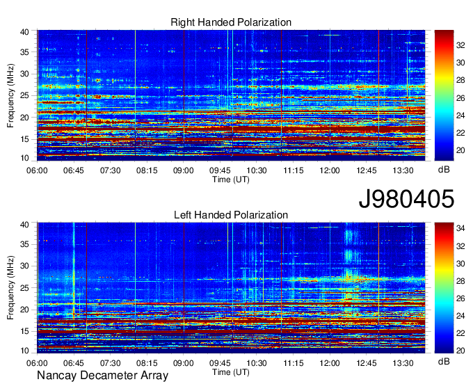Click the "12:00" time tick of Left Handed plot
The width and height of the screenshot is (473, 384).
(330, 362)
